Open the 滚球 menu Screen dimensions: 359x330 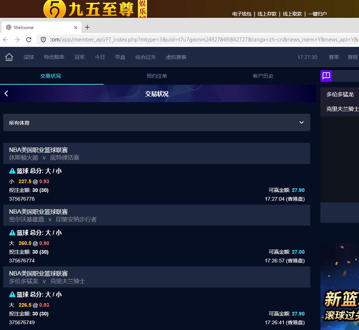pos(29,57)
